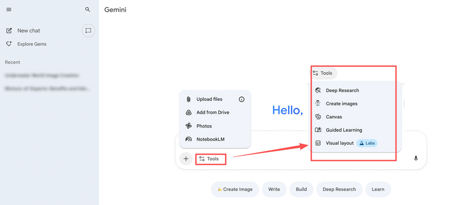Click the Recent section label
The height and width of the screenshot is (205, 450).
point(12,62)
